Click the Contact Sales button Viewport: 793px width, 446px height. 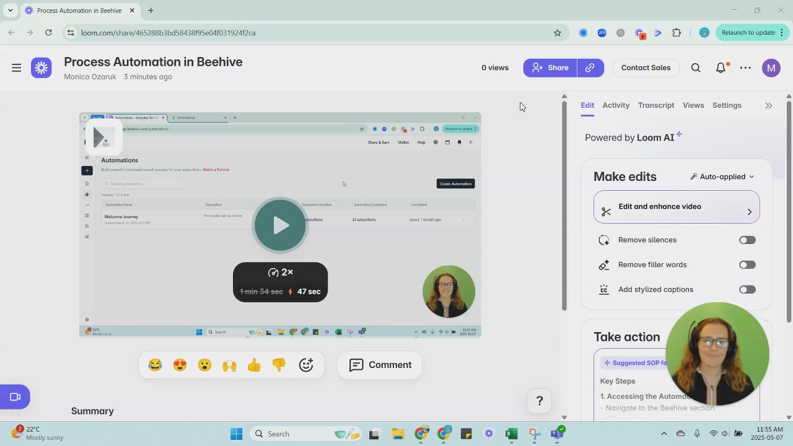[646, 68]
